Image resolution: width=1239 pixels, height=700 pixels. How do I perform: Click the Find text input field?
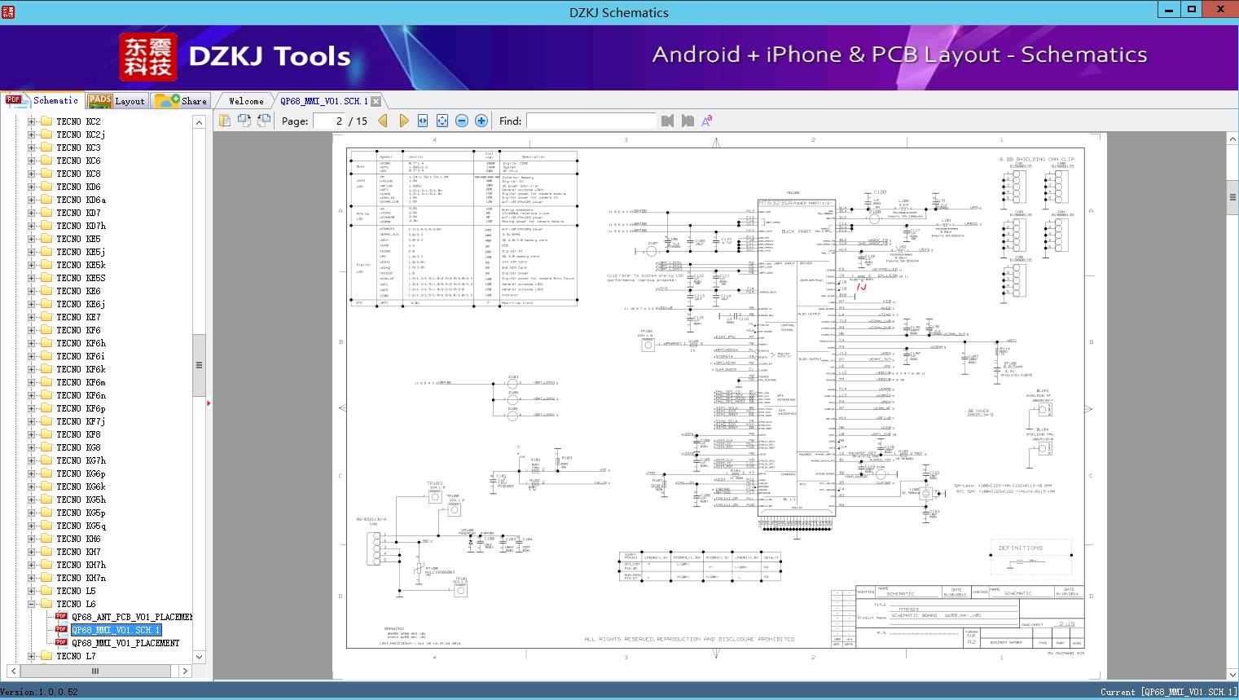[591, 121]
